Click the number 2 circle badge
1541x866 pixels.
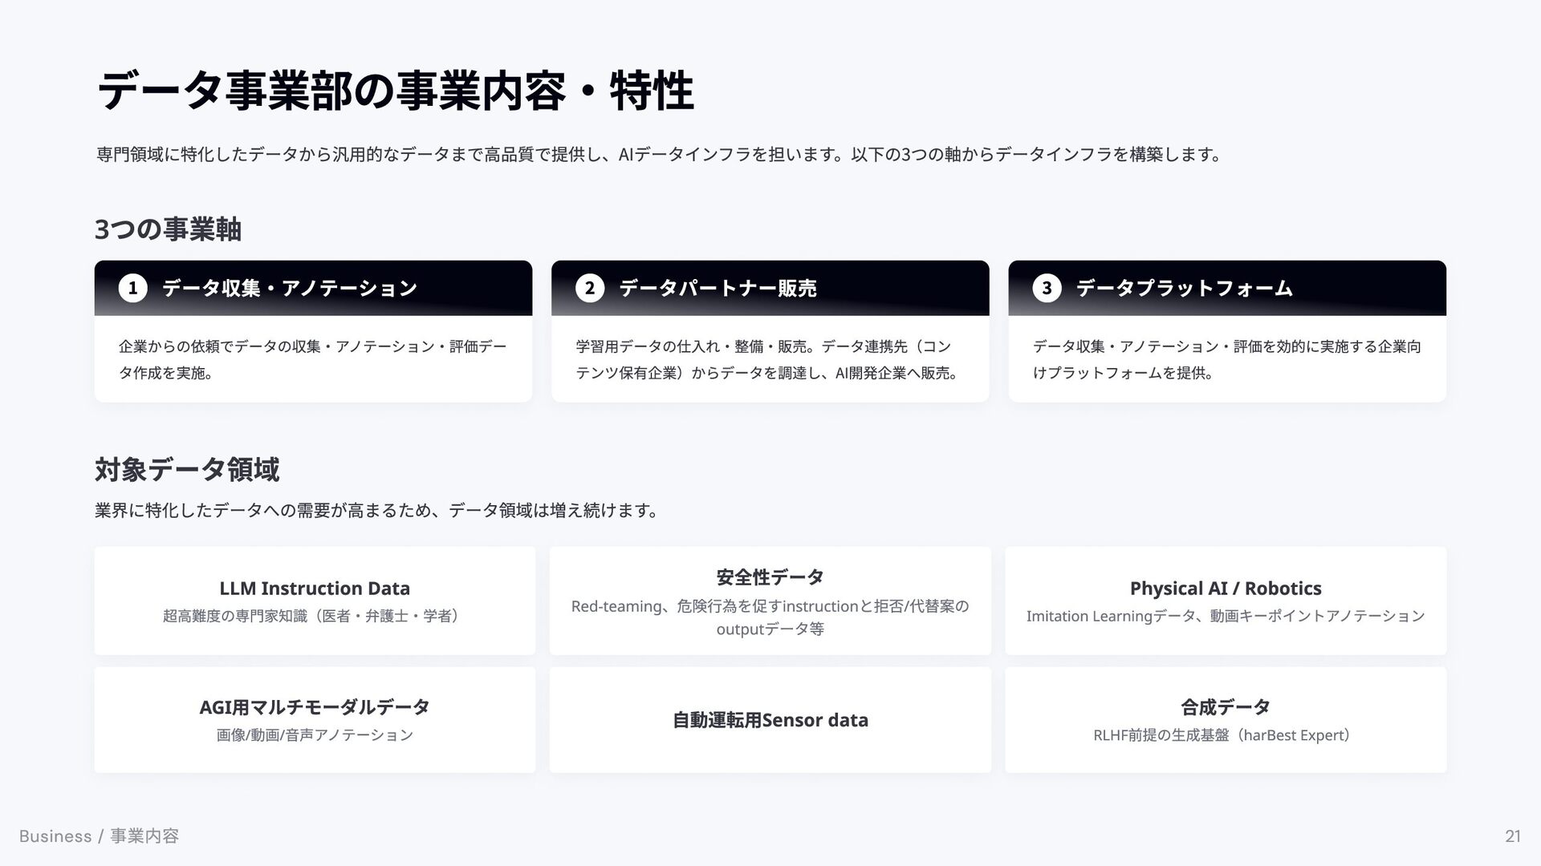[x=589, y=288]
